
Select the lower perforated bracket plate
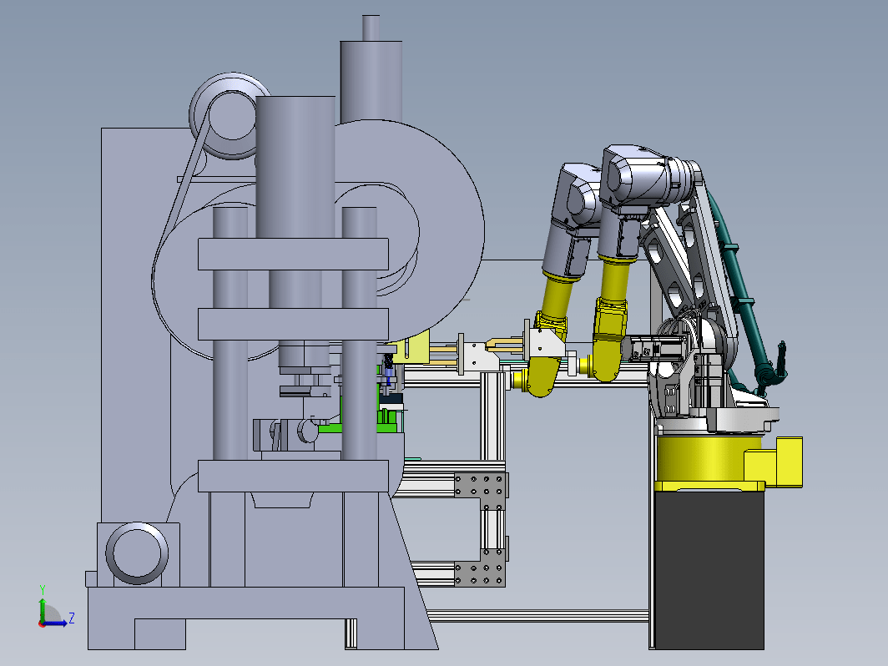(480, 568)
